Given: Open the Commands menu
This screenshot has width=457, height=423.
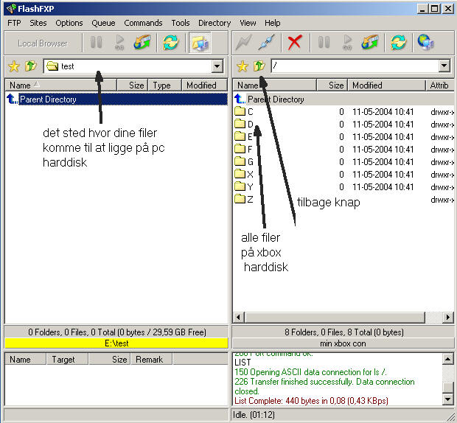Looking at the screenshot, I should coord(143,23).
